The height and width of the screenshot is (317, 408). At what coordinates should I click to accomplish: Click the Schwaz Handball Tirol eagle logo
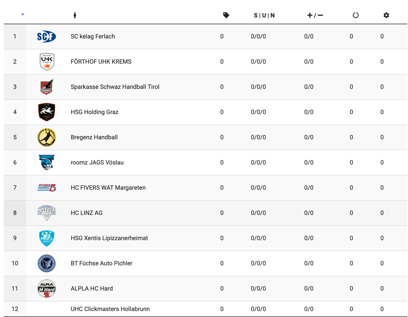47,87
